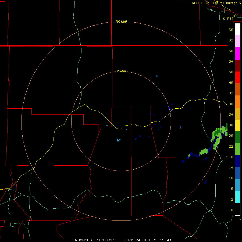Click the '50 NMI' range ring label
This screenshot has height=242, width=242.
(121, 71)
